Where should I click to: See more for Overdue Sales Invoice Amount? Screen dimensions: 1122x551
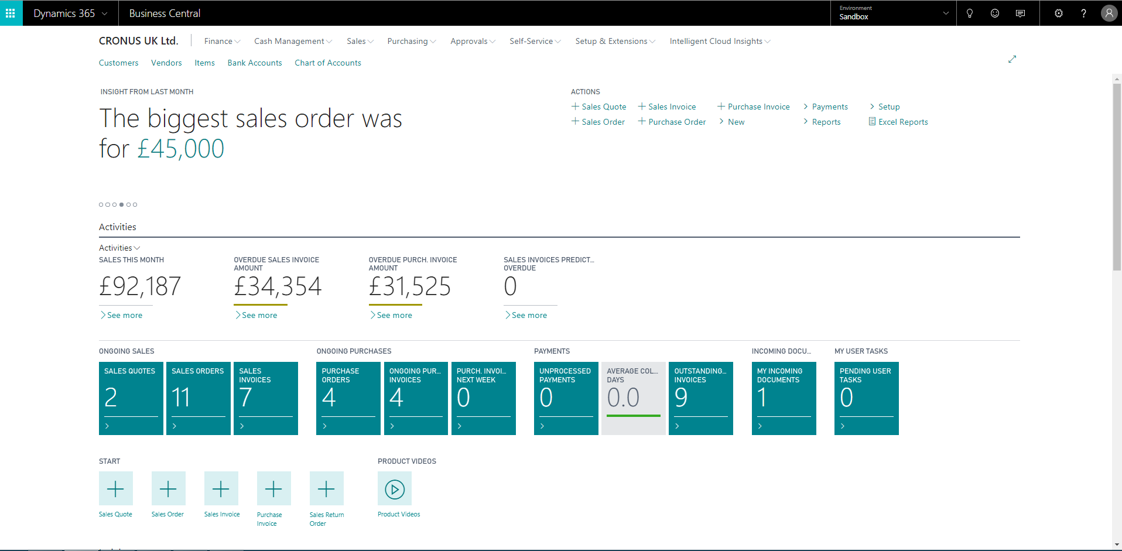pos(256,315)
